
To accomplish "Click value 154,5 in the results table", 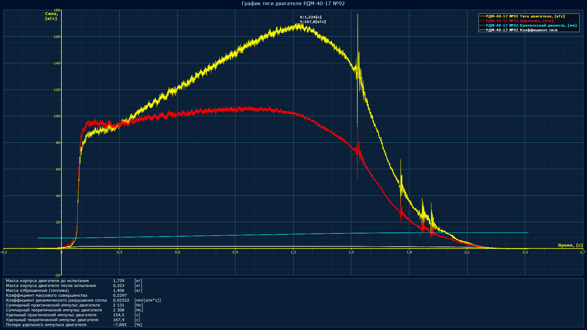I will point(119,315).
